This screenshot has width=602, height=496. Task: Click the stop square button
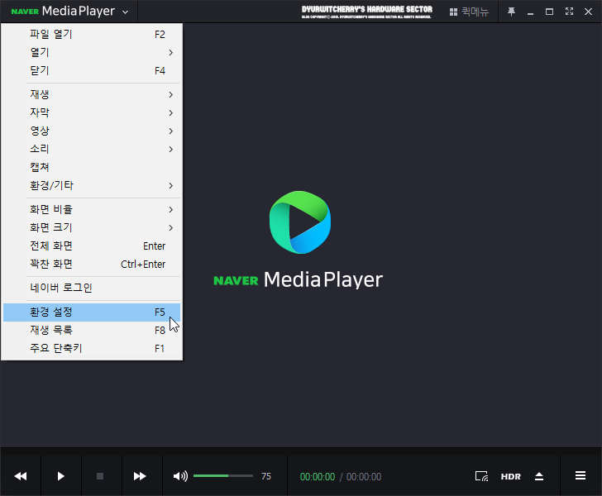click(100, 476)
